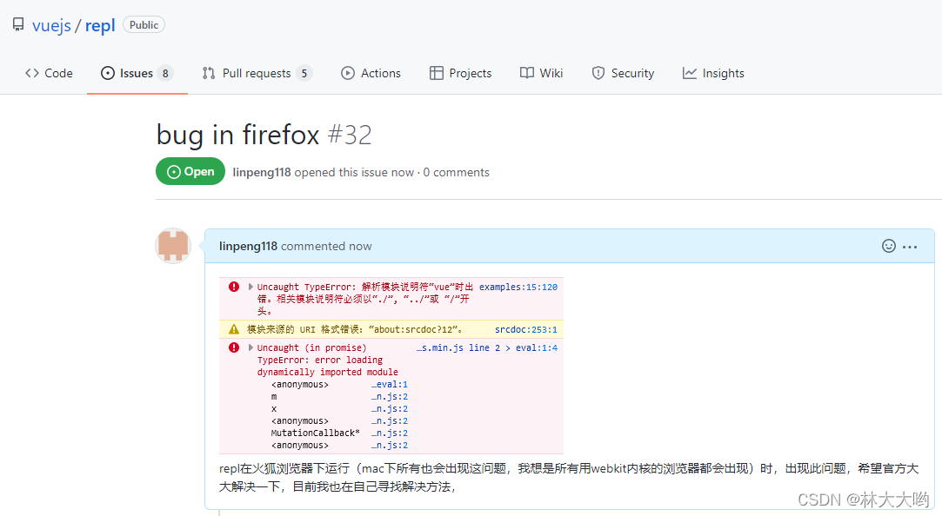
Task: Click the 'commented now' timestamp
Action: point(326,246)
